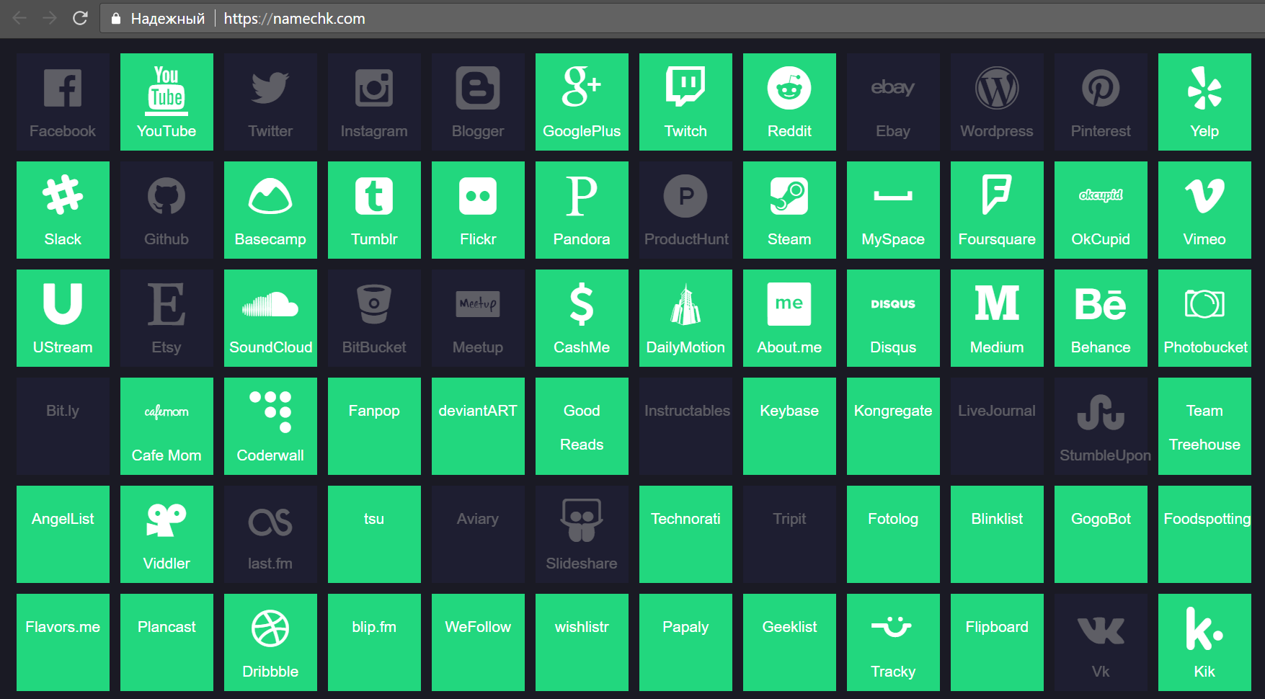Click the Photobucket camera icon
Screen dimensions: 1265x699
tap(1204, 304)
